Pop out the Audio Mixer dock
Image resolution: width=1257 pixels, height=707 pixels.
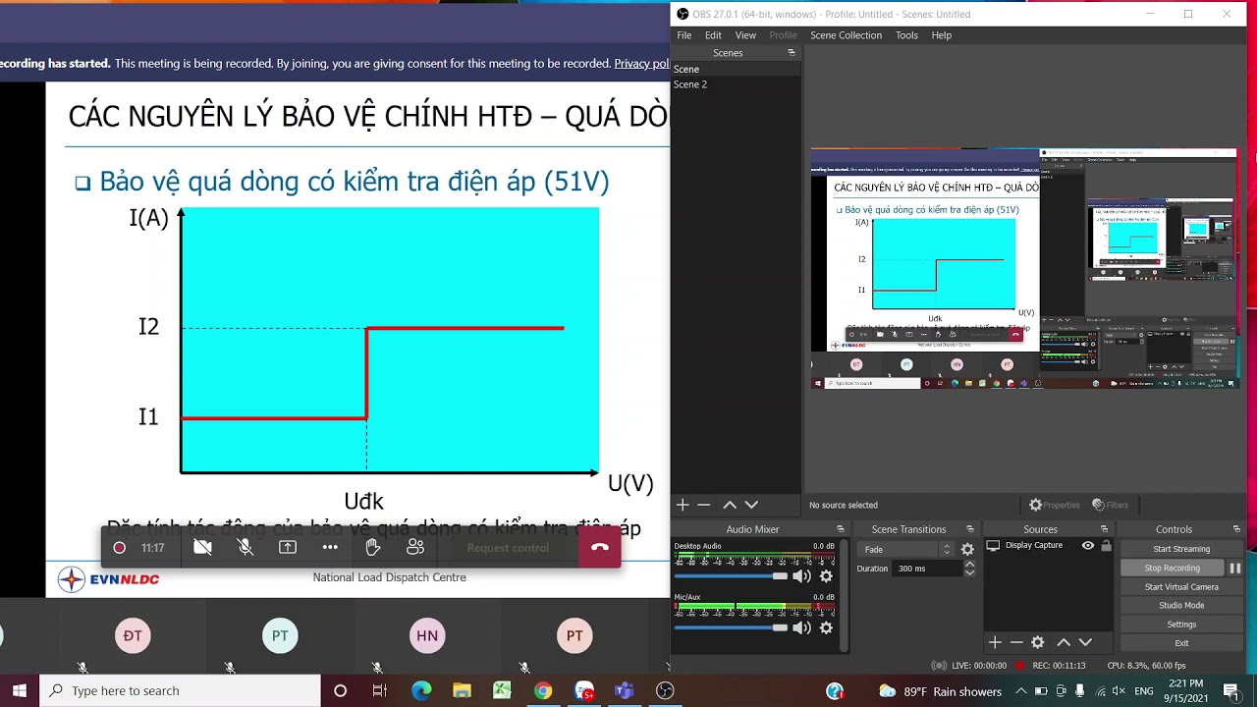click(x=841, y=529)
